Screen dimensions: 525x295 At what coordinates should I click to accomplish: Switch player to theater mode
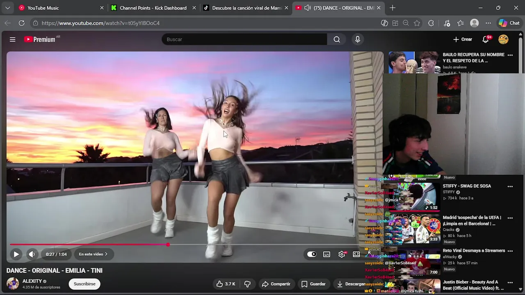356,254
